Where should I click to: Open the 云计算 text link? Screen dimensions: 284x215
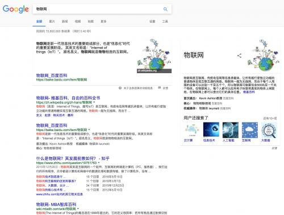pos(189,140)
